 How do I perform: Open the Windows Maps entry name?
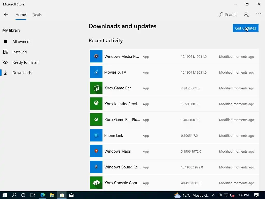[117, 151]
